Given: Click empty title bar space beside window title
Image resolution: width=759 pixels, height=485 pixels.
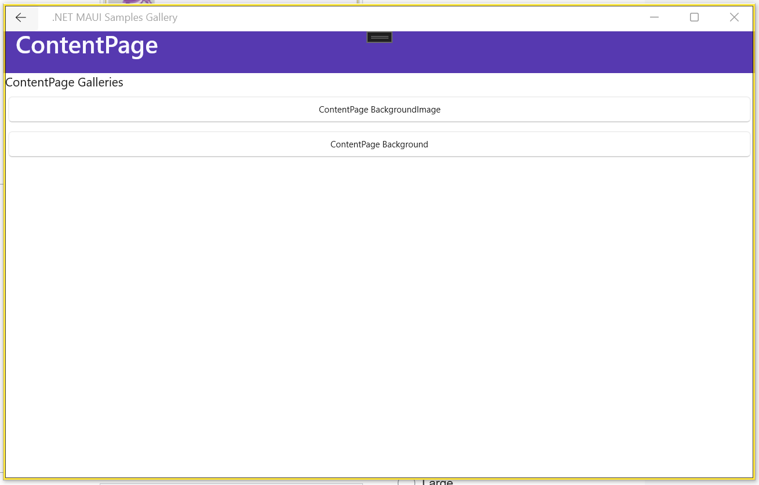Looking at the screenshot, I should point(406,17).
